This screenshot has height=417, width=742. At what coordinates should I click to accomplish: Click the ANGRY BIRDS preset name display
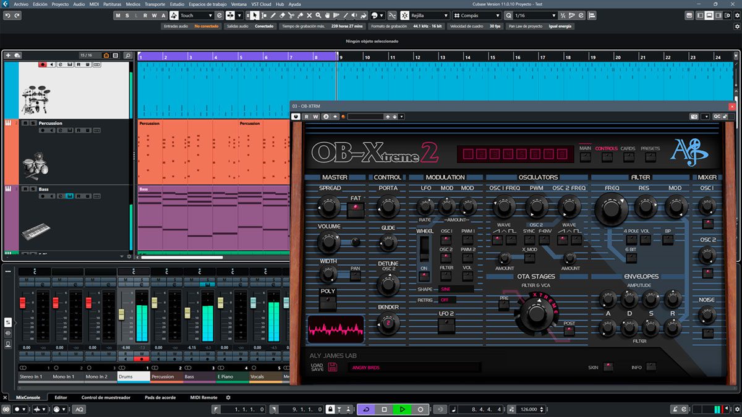coord(414,368)
